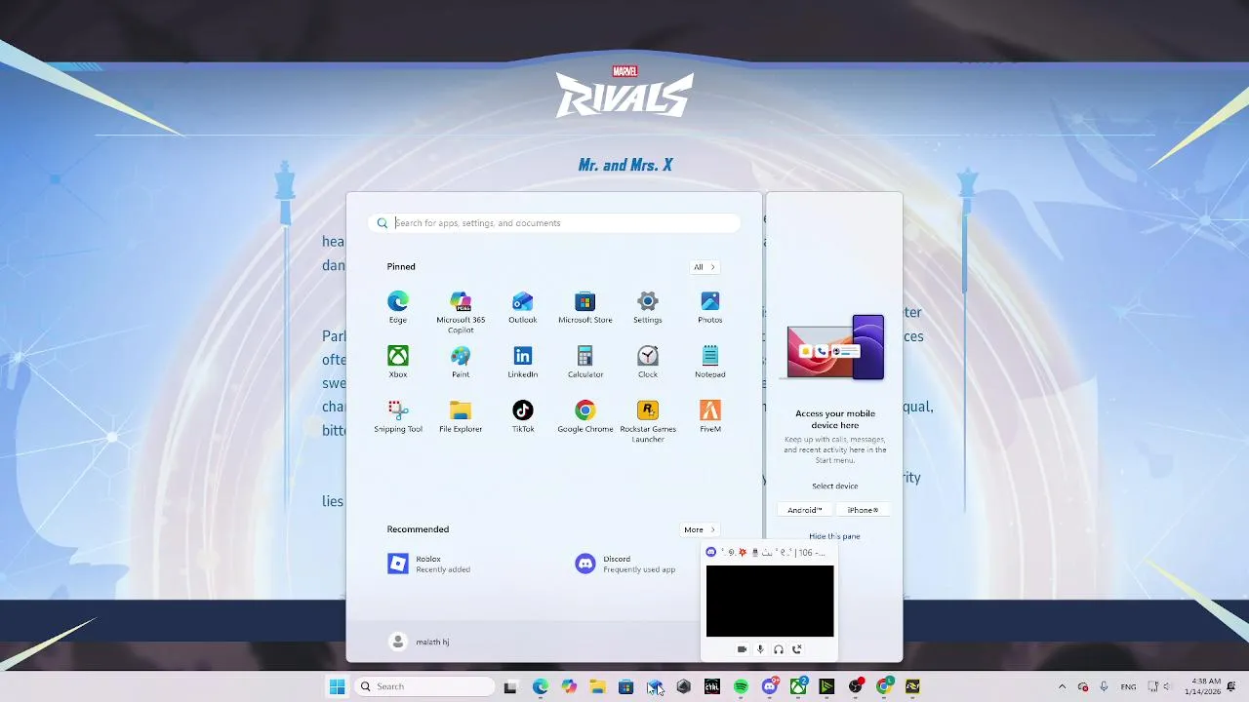
Task: Click the system tray microphone icon
Action: [x=1104, y=686]
